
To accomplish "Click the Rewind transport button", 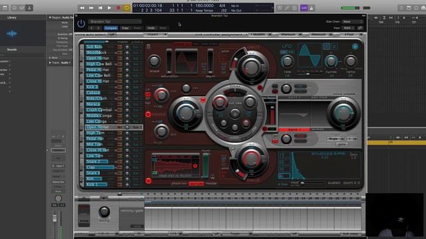I will tap(82, 8).
